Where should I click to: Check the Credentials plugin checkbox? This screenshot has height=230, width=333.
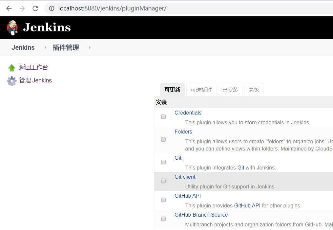[163, 117]
